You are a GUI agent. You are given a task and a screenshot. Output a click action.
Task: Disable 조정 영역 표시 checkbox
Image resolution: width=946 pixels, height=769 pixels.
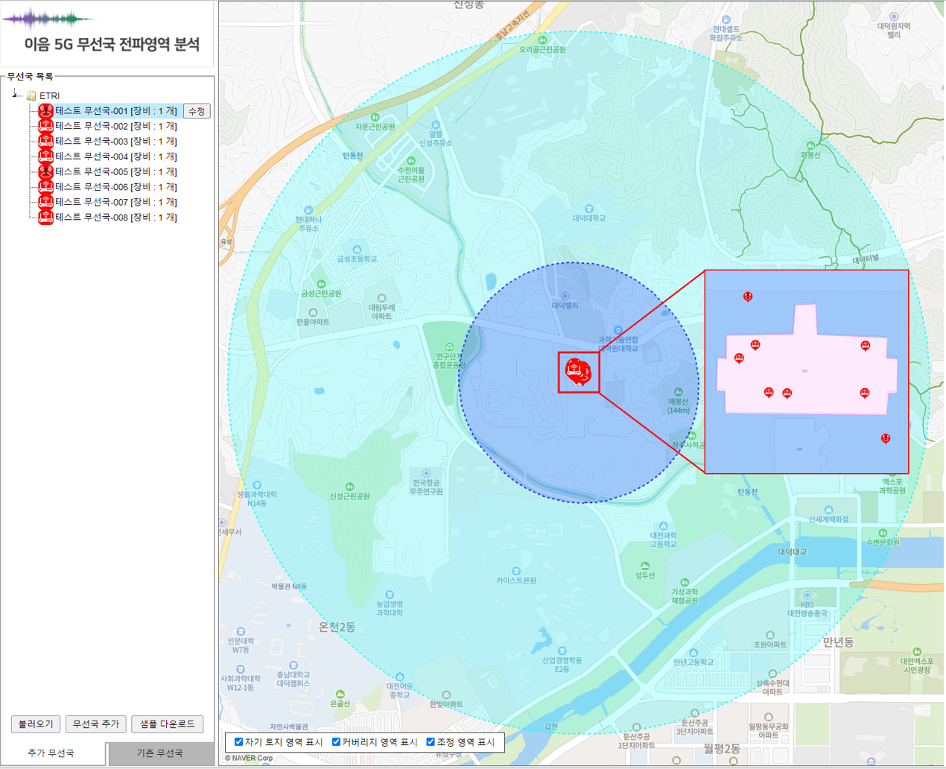(x=431, y=742)
